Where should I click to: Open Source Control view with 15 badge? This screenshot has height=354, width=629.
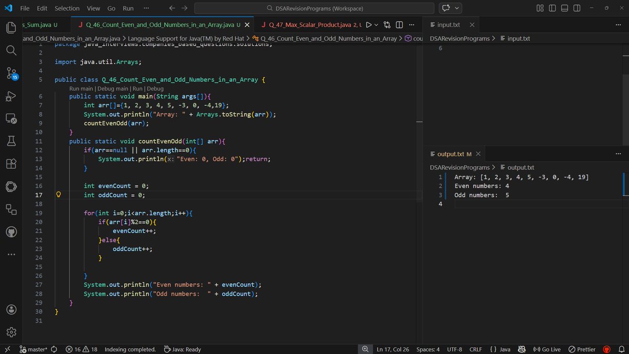[12, 73]
